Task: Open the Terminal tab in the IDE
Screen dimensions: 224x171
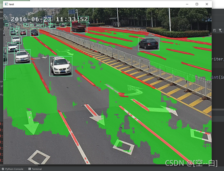Action: tap(35, 169)
